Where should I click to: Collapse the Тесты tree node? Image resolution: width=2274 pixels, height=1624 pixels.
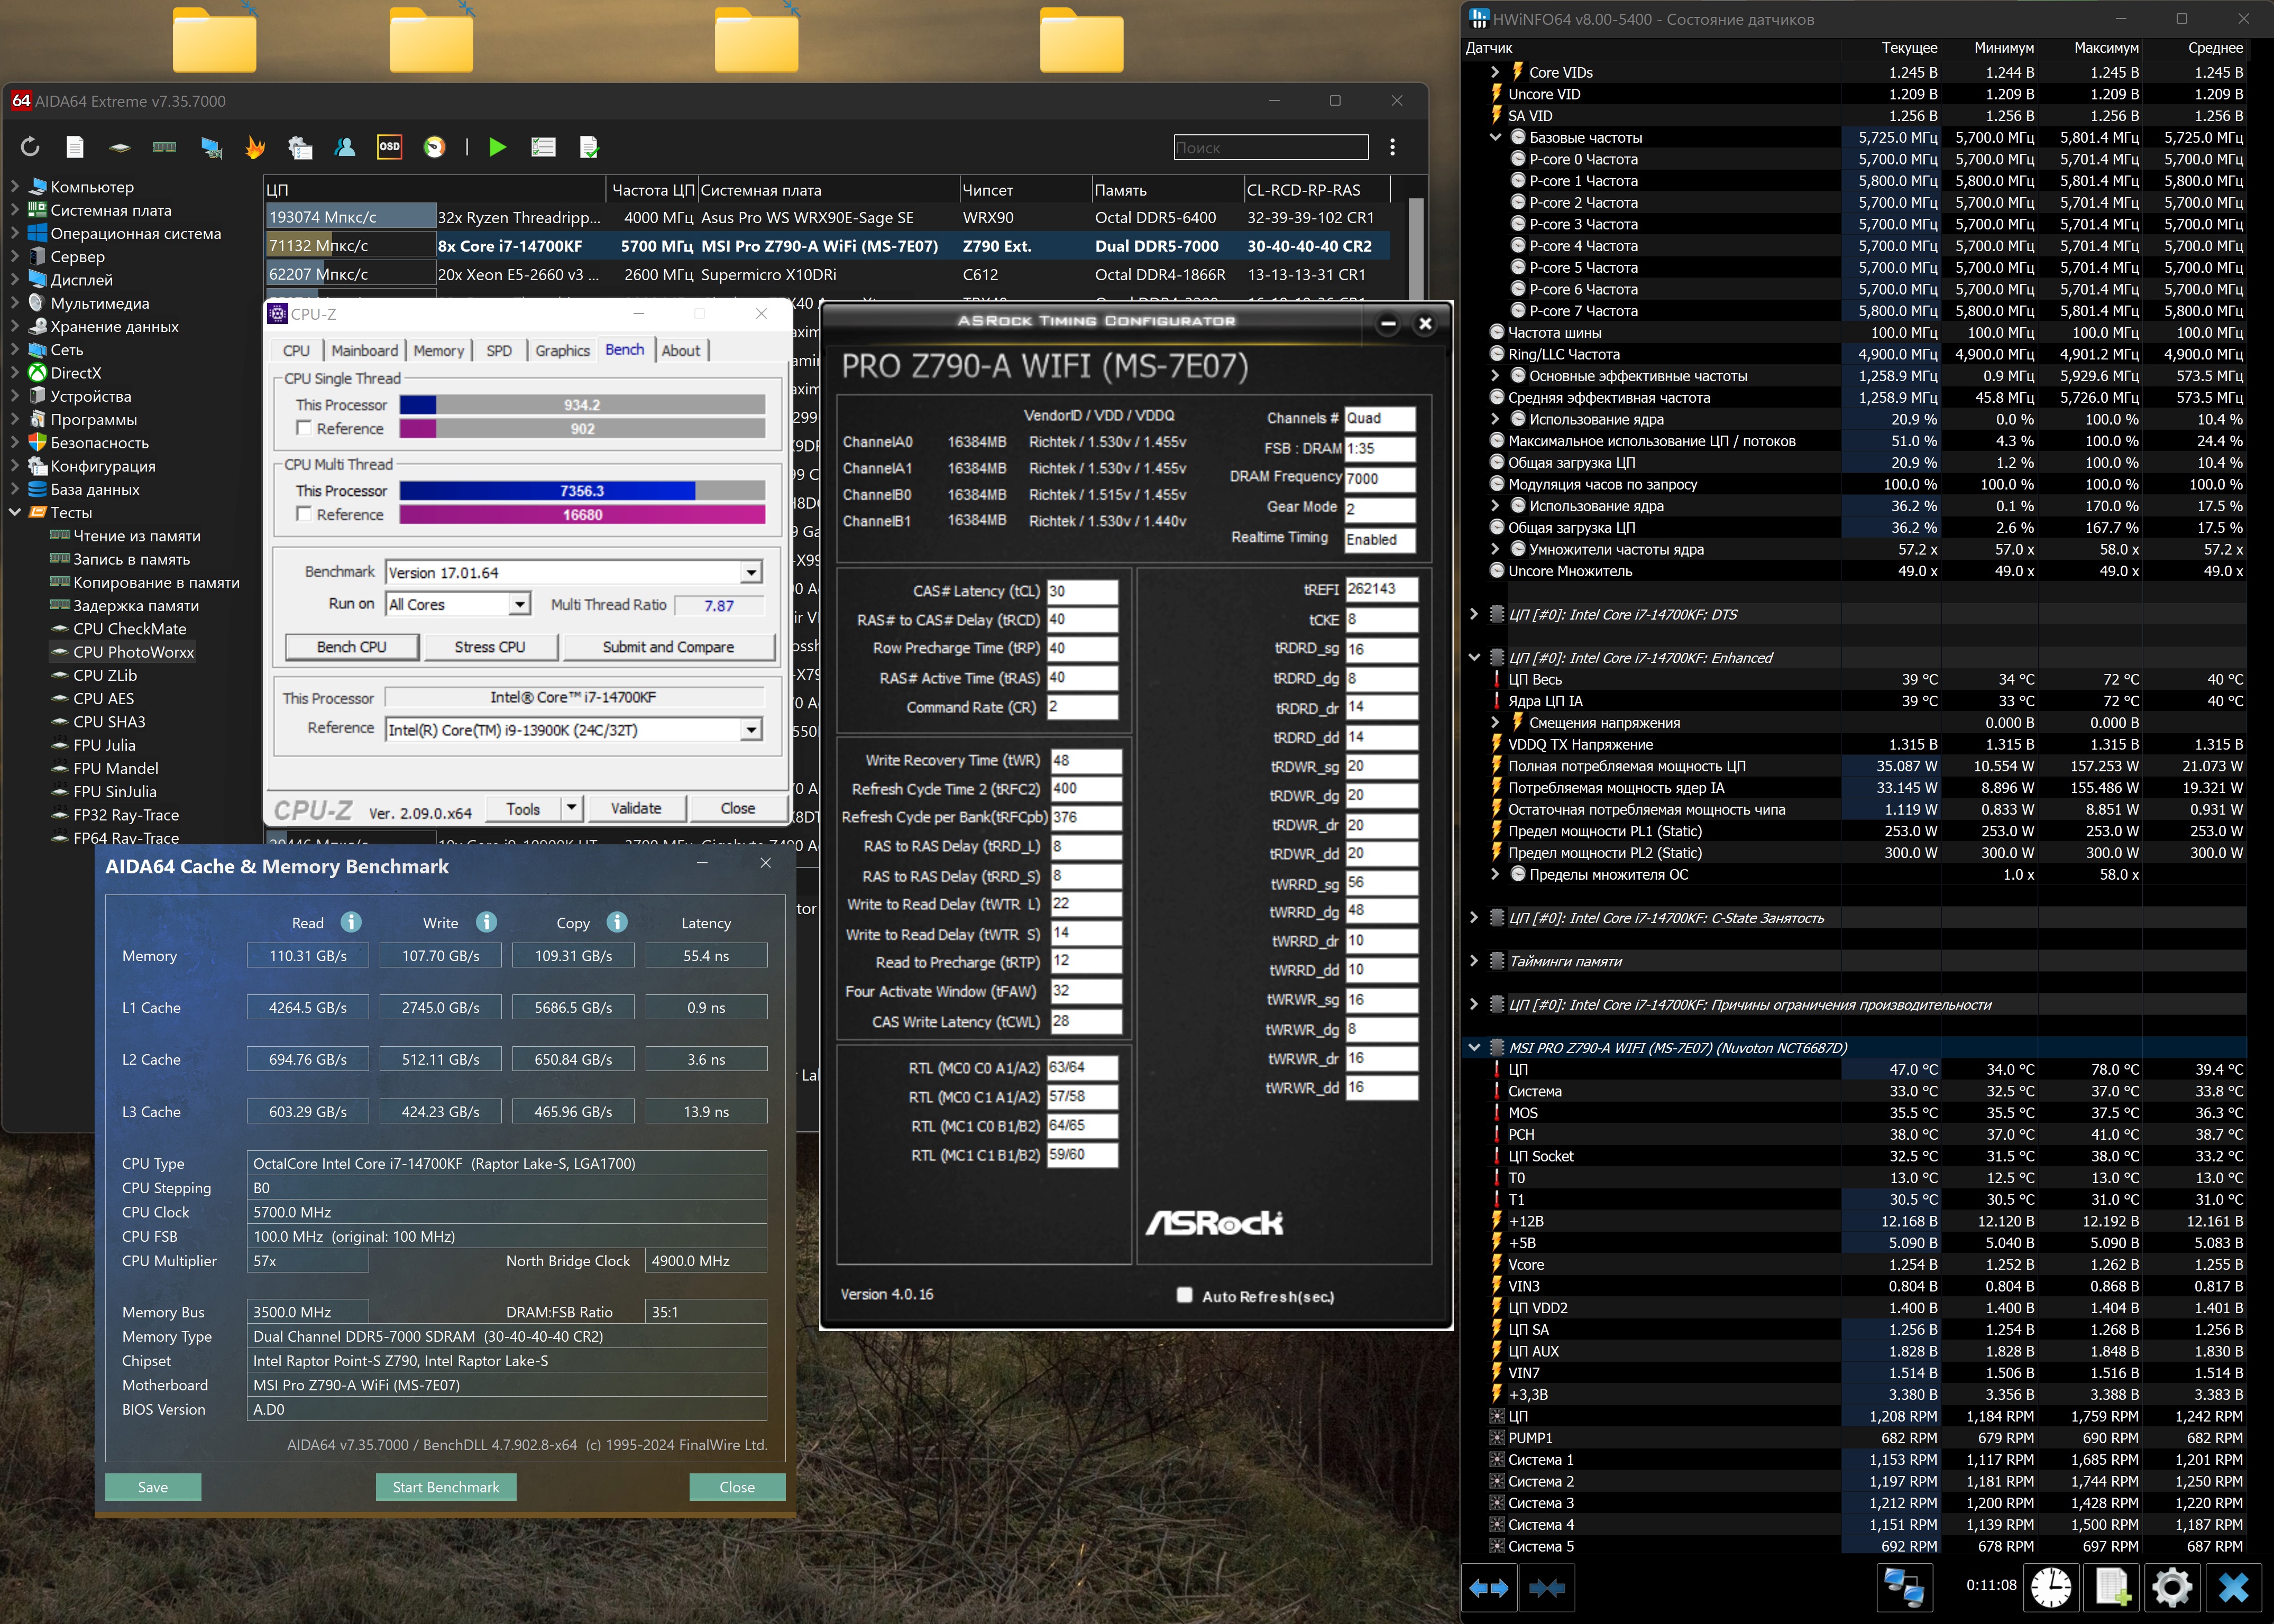tap(15, 512)
